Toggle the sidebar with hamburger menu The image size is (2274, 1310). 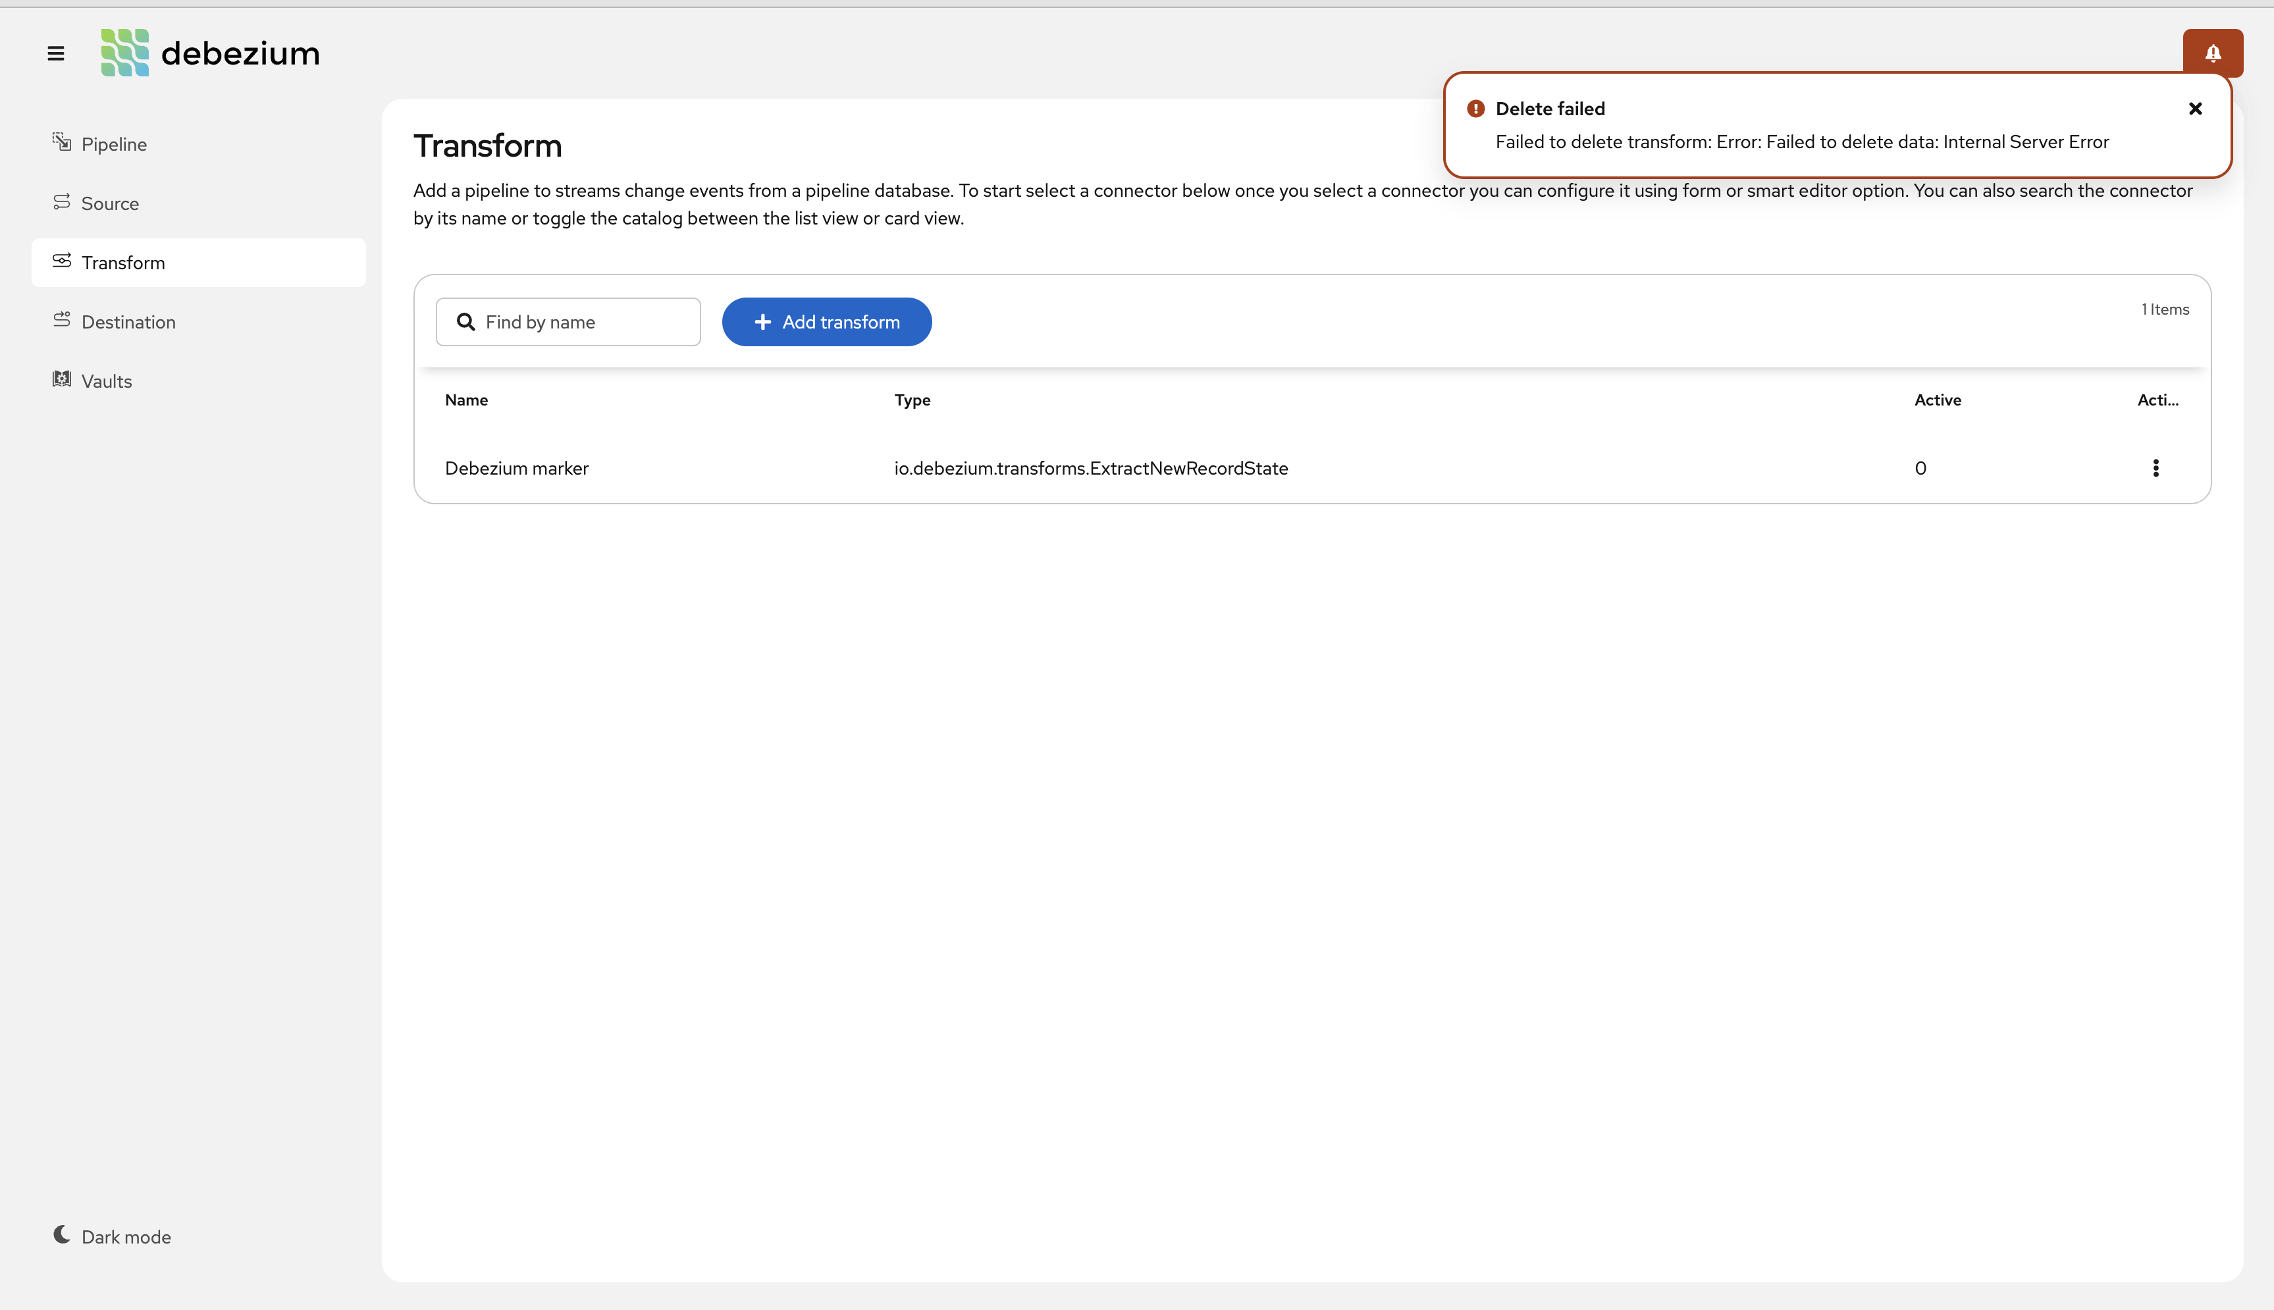56,52
